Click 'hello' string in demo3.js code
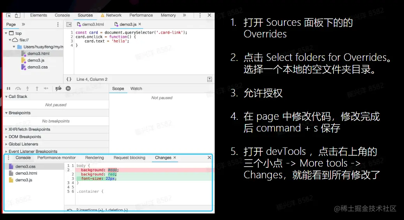404x220 pixels. (119, 41)
